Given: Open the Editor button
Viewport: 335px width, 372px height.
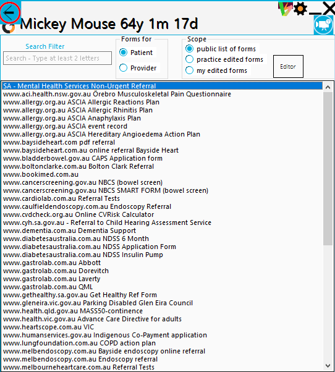Looking at the screenshot, I should 288,67.
